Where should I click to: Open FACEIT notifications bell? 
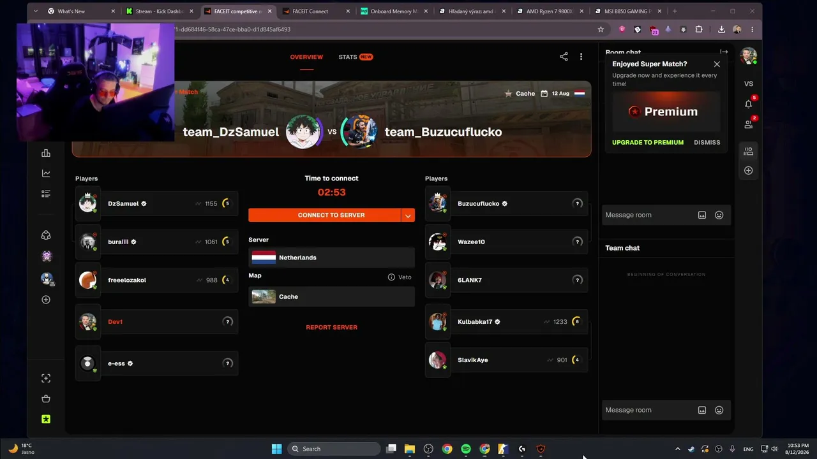749,104
